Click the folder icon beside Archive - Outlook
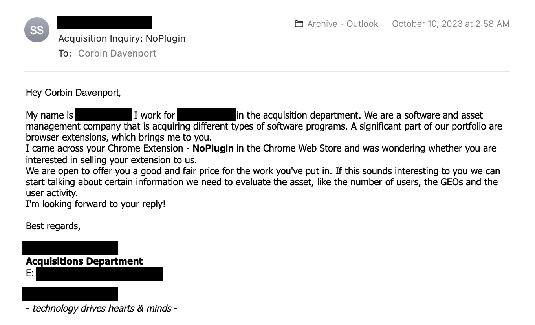Viewport: 535px width, 325px height. pyautogui.click(x=299, y=24)
